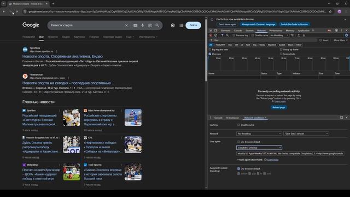
Task: Open the Инструменты dropdown
Action: tap(148, 37)
